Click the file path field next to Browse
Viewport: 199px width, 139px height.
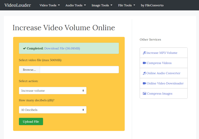pos(79,70)
